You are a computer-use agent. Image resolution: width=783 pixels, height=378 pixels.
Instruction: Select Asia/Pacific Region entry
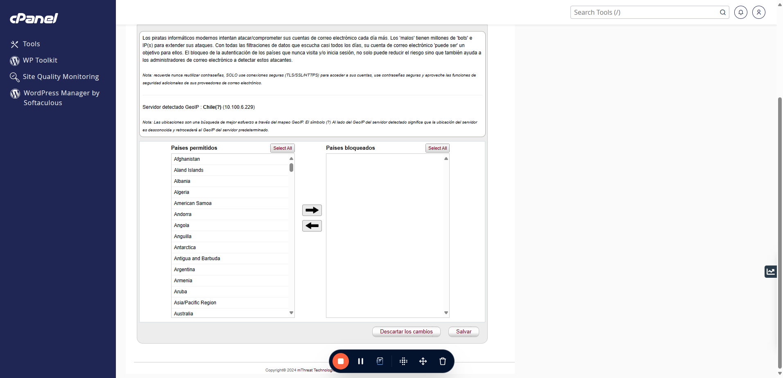point(230,303)
